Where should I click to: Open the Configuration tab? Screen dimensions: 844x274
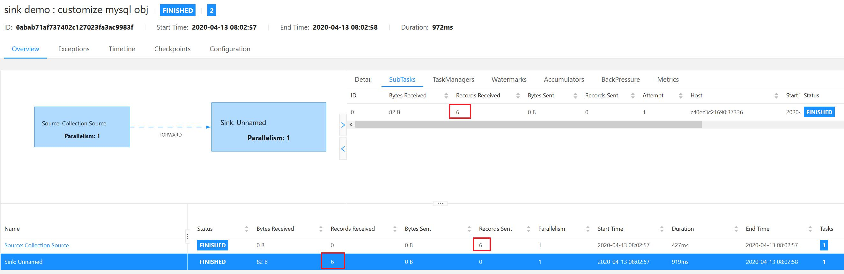point(230,49)
